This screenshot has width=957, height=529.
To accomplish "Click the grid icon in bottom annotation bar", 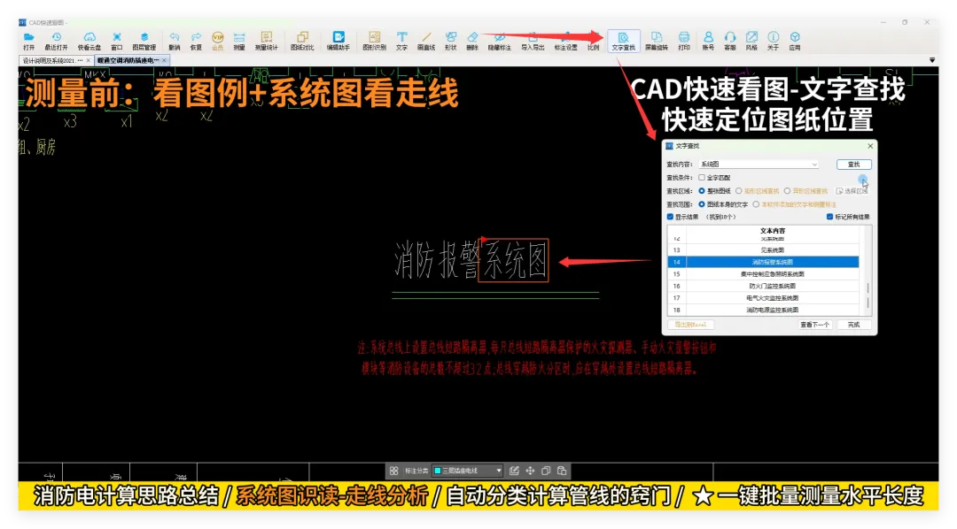I will tap(393, 471).
